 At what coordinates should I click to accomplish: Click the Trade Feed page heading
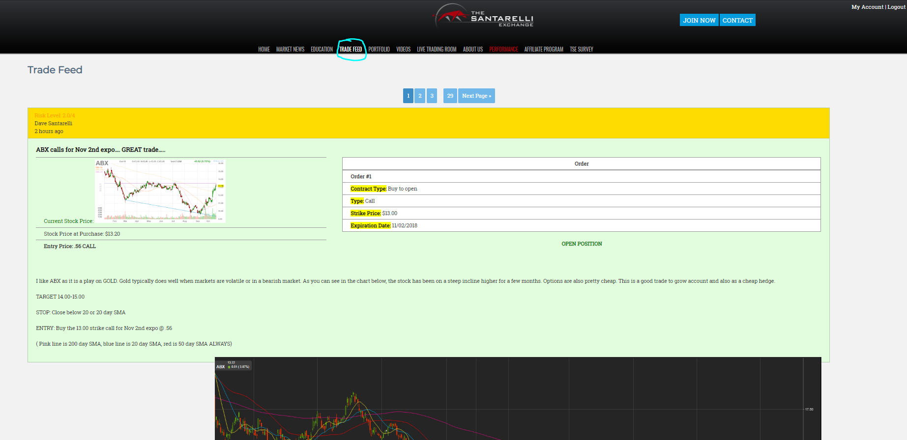[55, 70]
